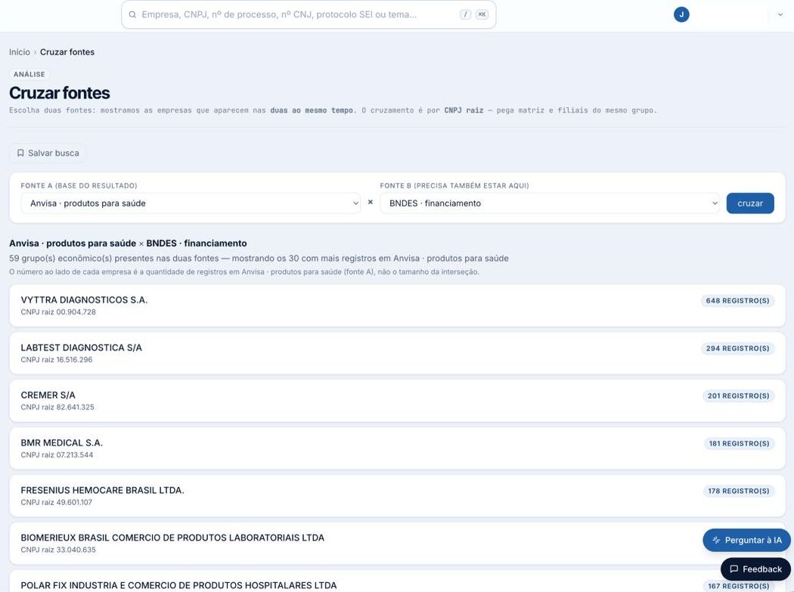Click the 294 REGISTRO(S) badge
Image resolution: width=794 pixels, height=592 pixels.
[x=737, y=349]
